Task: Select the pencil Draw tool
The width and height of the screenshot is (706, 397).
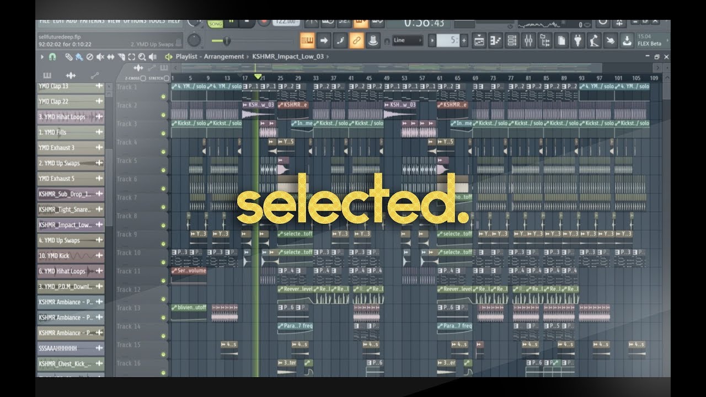Action: pos(69,56)
